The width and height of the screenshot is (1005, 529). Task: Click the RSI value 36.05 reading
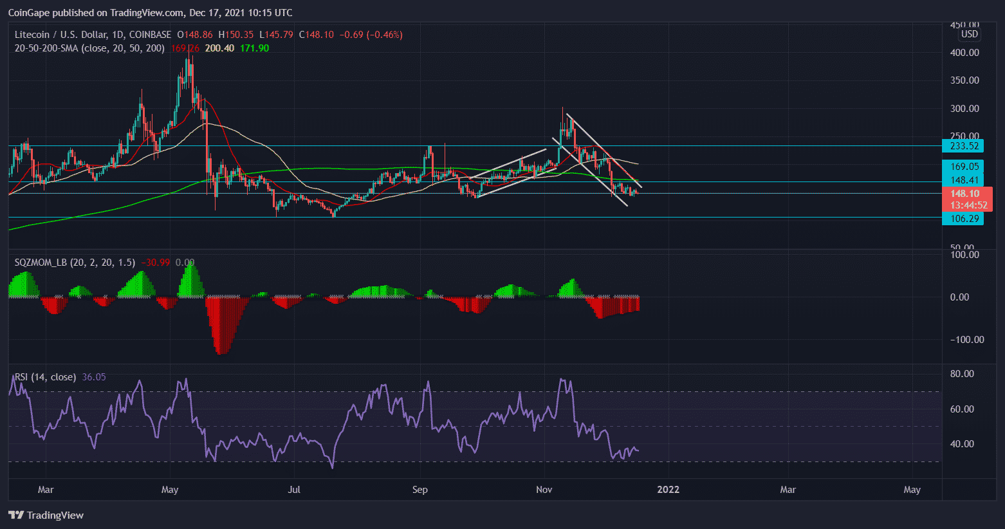coord(94,377)
